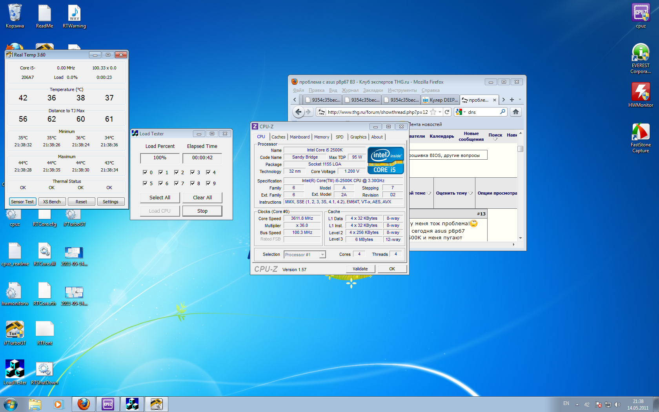
Task: Expand the Processor #1 selection dropdown
Action: pyautogui.click(x=322, y=255)
